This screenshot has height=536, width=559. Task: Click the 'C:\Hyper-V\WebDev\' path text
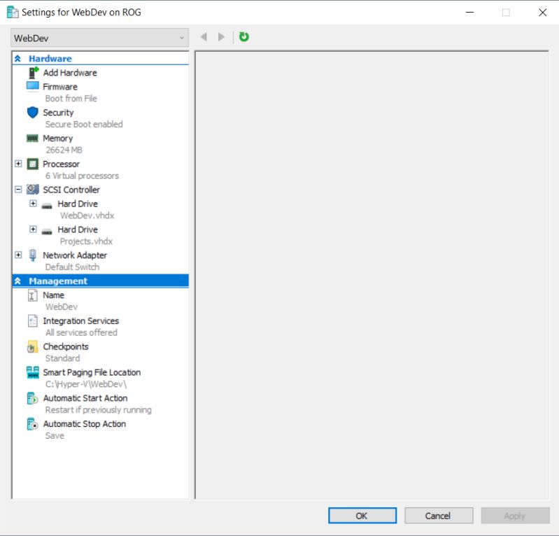click(86, 384)
